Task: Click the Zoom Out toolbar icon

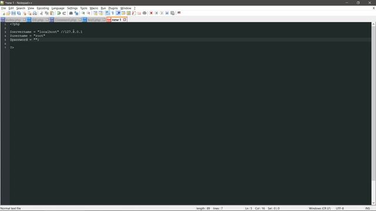Action: pos(89,13)
